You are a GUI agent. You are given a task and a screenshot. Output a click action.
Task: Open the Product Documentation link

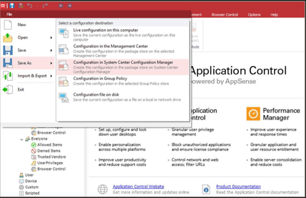coord(239,187)
